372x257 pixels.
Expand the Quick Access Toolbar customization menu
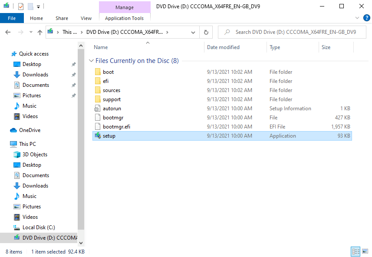[37, 6]
